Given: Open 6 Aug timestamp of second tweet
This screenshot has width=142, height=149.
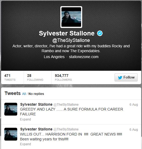Looking at the screenshot, I should click(x=134, y=130).
